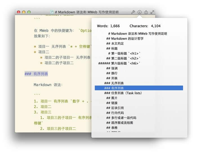
Task: Open the share export icon
Action: pos(146,12)
